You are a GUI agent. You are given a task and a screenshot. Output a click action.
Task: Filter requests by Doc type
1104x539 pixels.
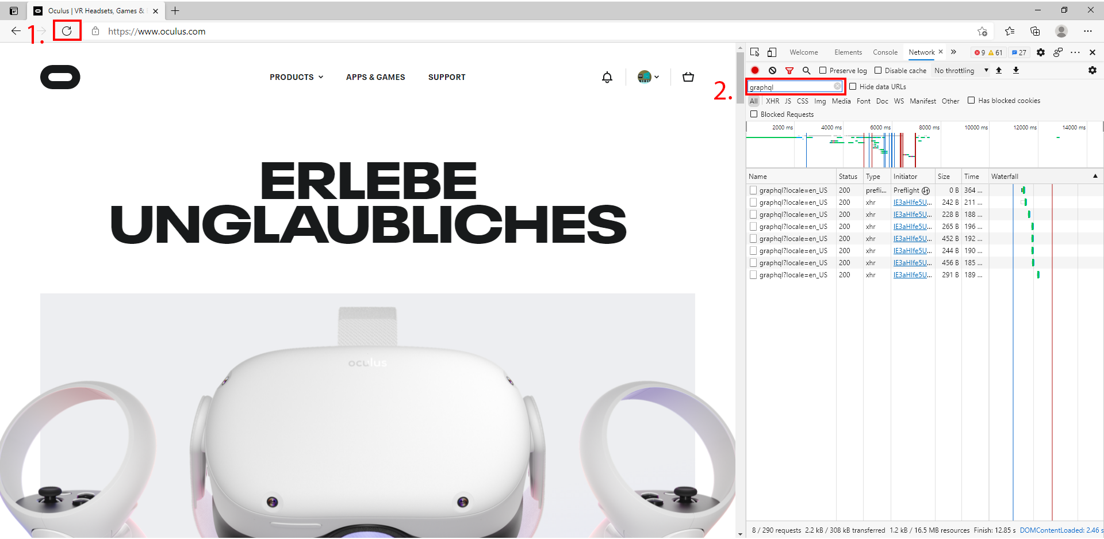click(x=882, y=101)
